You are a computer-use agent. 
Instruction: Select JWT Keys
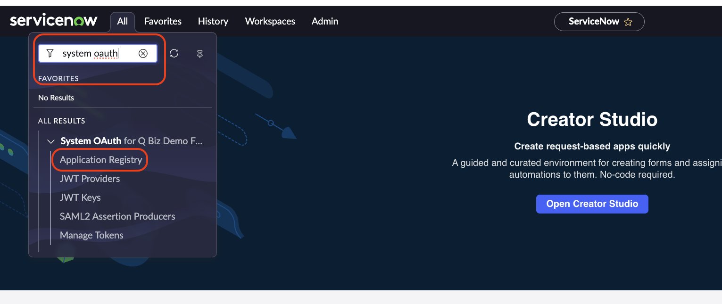[80, 197]
